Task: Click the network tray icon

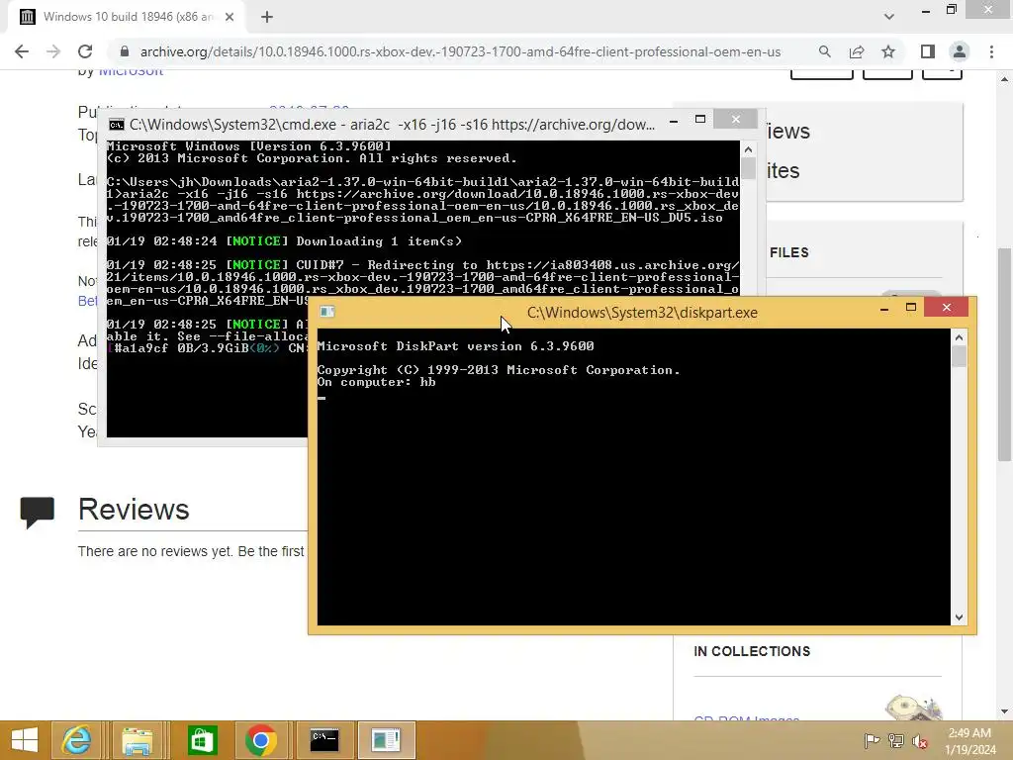Action: 896,740
